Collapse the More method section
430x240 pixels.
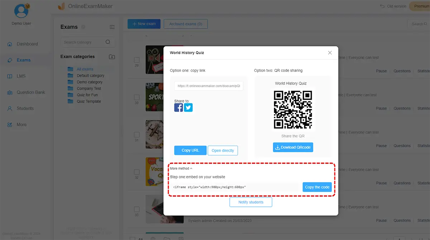pos(181,169)
